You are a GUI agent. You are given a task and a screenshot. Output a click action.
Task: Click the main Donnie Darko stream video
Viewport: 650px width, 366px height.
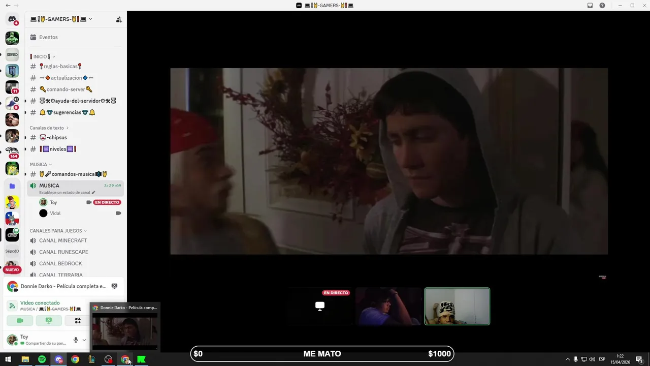coord(389,161)
